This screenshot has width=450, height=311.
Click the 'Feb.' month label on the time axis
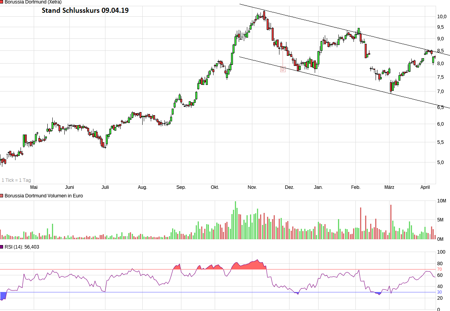click(355, 187)
